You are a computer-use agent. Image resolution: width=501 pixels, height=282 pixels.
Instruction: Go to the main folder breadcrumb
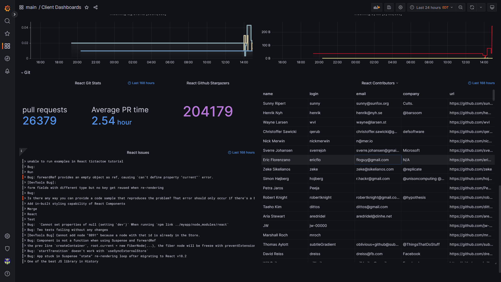coord(31,7)
